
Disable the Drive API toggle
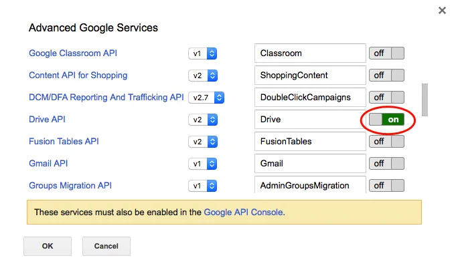click(388, 120)
